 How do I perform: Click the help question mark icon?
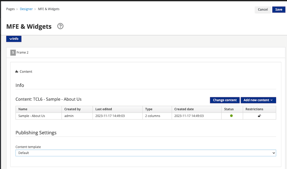pyautogui.click(x=60, y=26)
